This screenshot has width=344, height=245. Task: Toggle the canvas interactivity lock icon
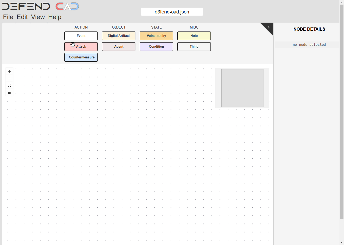[9, 93]
